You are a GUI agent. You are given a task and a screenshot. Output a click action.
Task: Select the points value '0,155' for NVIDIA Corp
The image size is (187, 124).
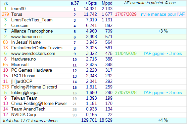pos(91,115)
